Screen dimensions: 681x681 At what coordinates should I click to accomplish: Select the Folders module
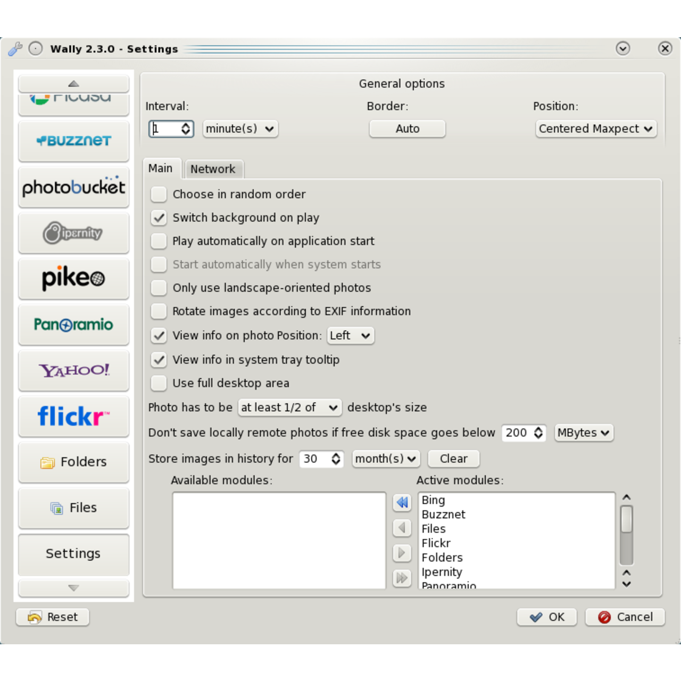coord(73,462)
